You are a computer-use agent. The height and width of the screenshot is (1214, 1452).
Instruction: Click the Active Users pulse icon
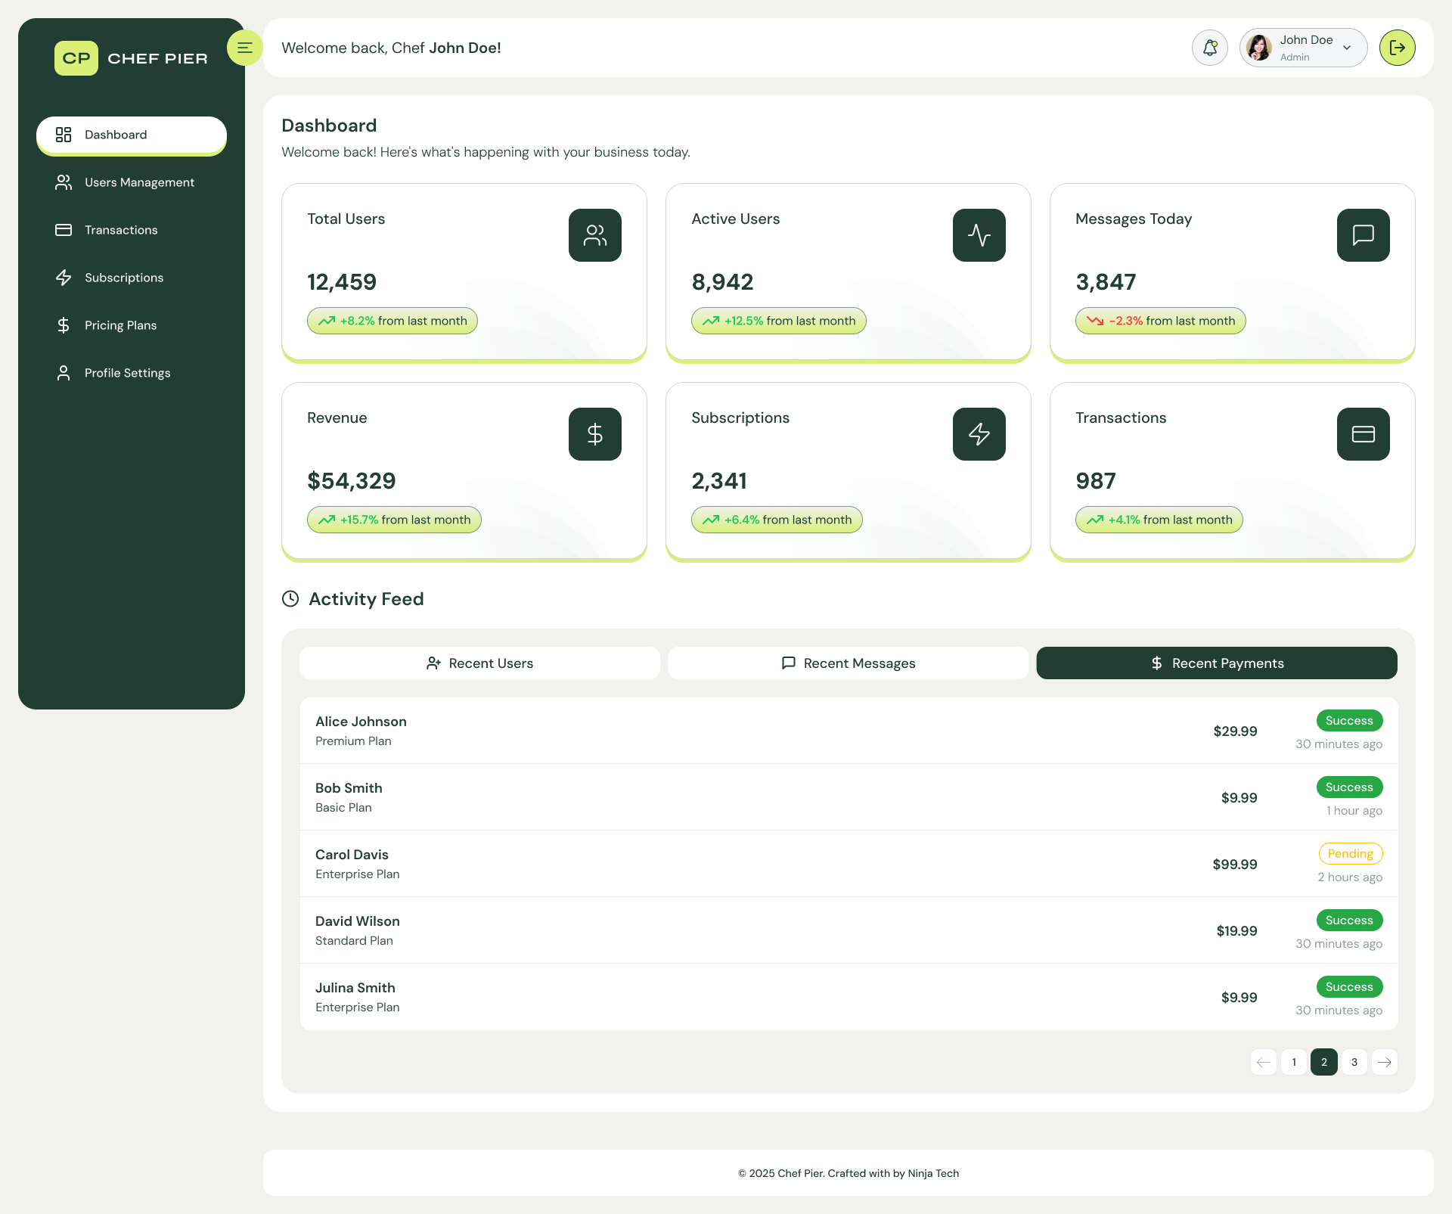click(x=979, y=235)
